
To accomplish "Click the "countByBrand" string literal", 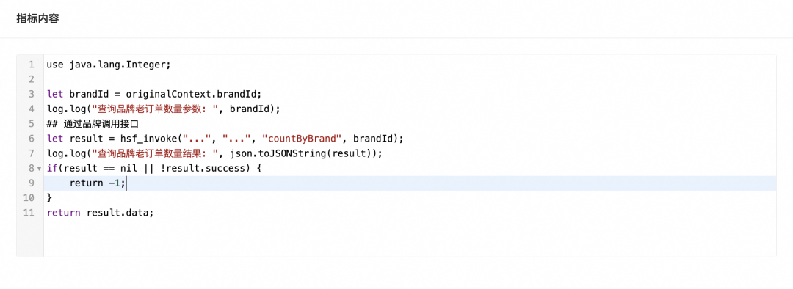I will click(302, 139).
